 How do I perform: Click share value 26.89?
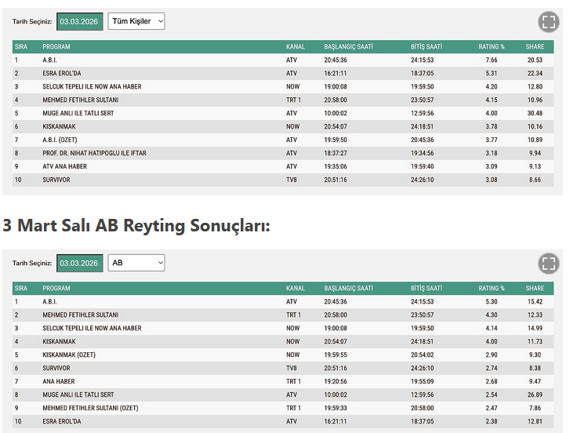tap(535, 395)
